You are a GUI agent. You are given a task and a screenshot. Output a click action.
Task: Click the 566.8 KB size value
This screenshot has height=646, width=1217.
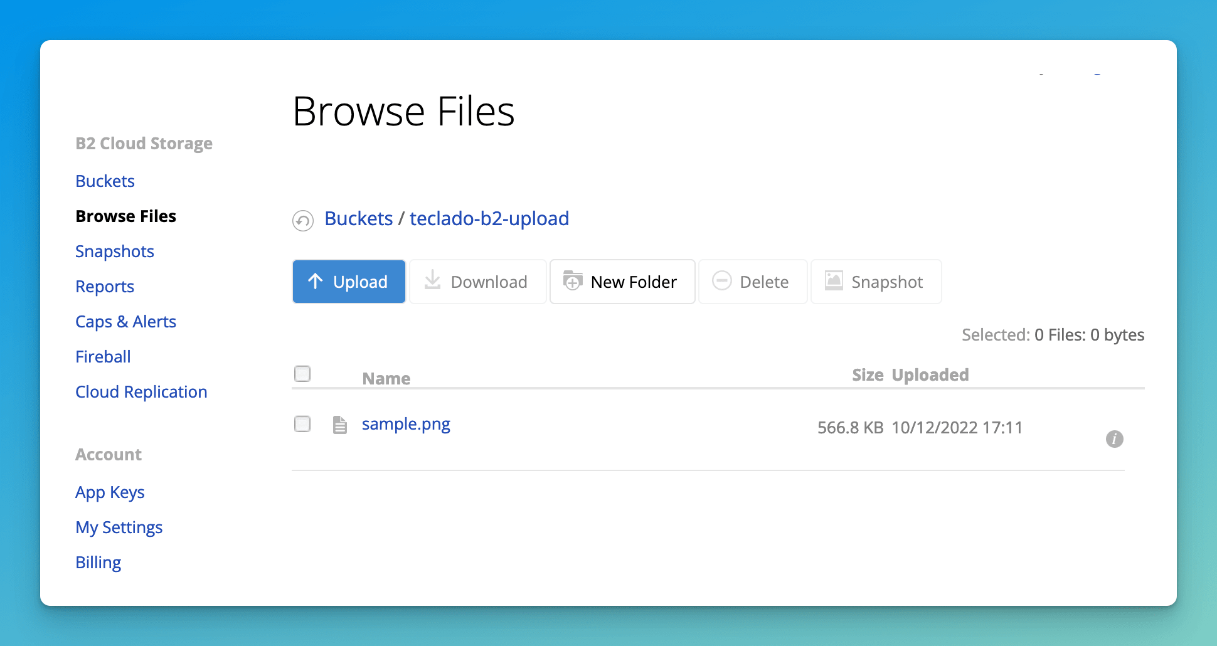point(850,428)
